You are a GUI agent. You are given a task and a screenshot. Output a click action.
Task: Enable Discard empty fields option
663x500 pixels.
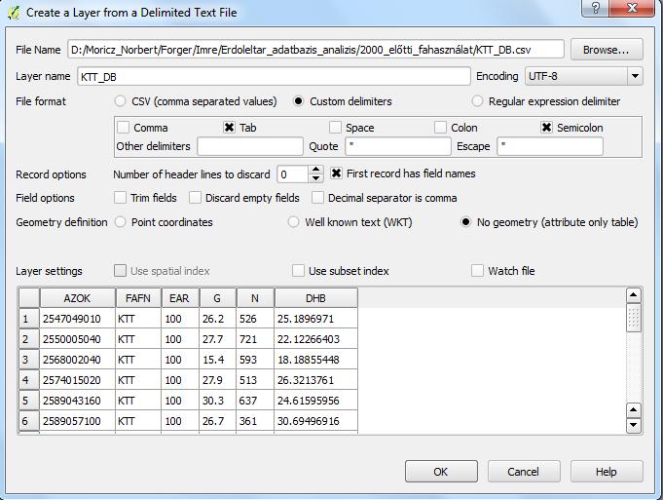[195, 198]
